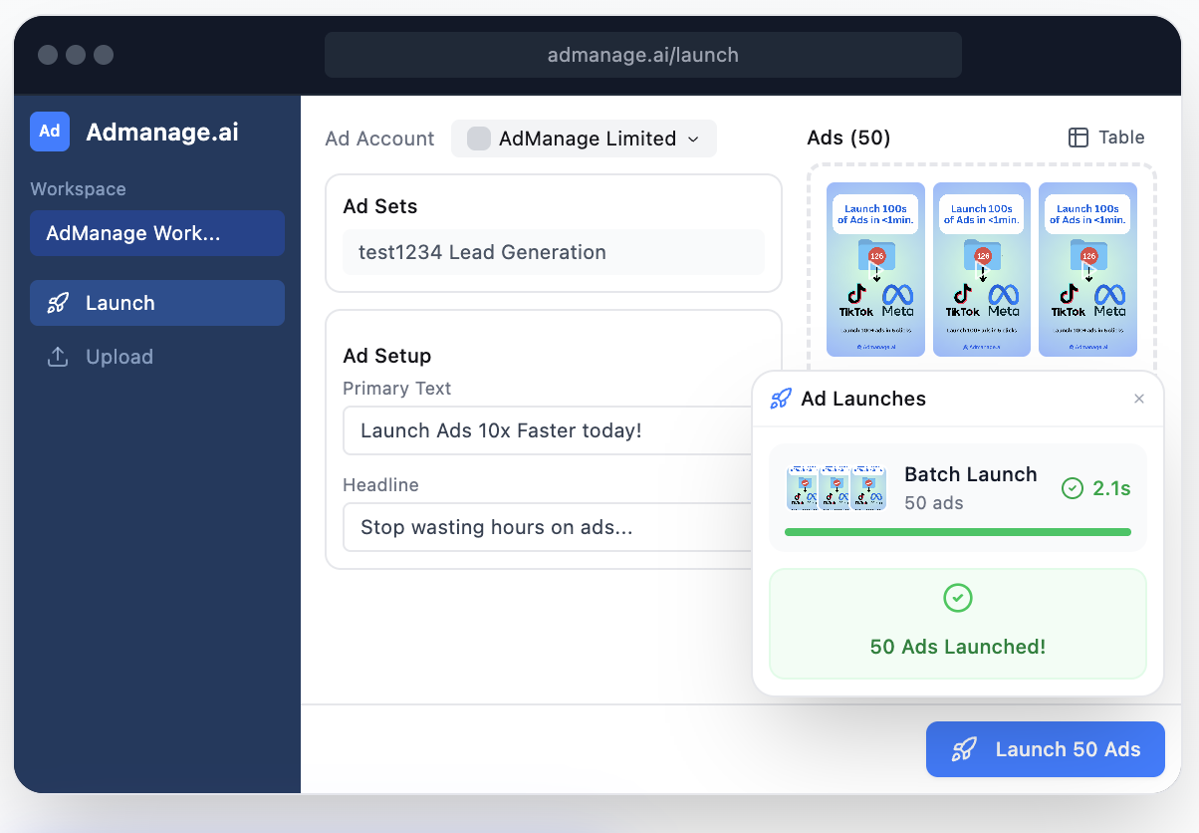Click the upload arrow icon in sidebar
This screenshot has height=833, width=1199.
59,357
